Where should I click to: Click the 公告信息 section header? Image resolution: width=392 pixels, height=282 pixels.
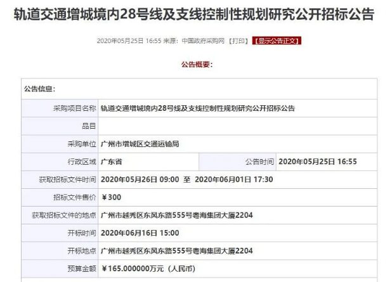[39, 89]
